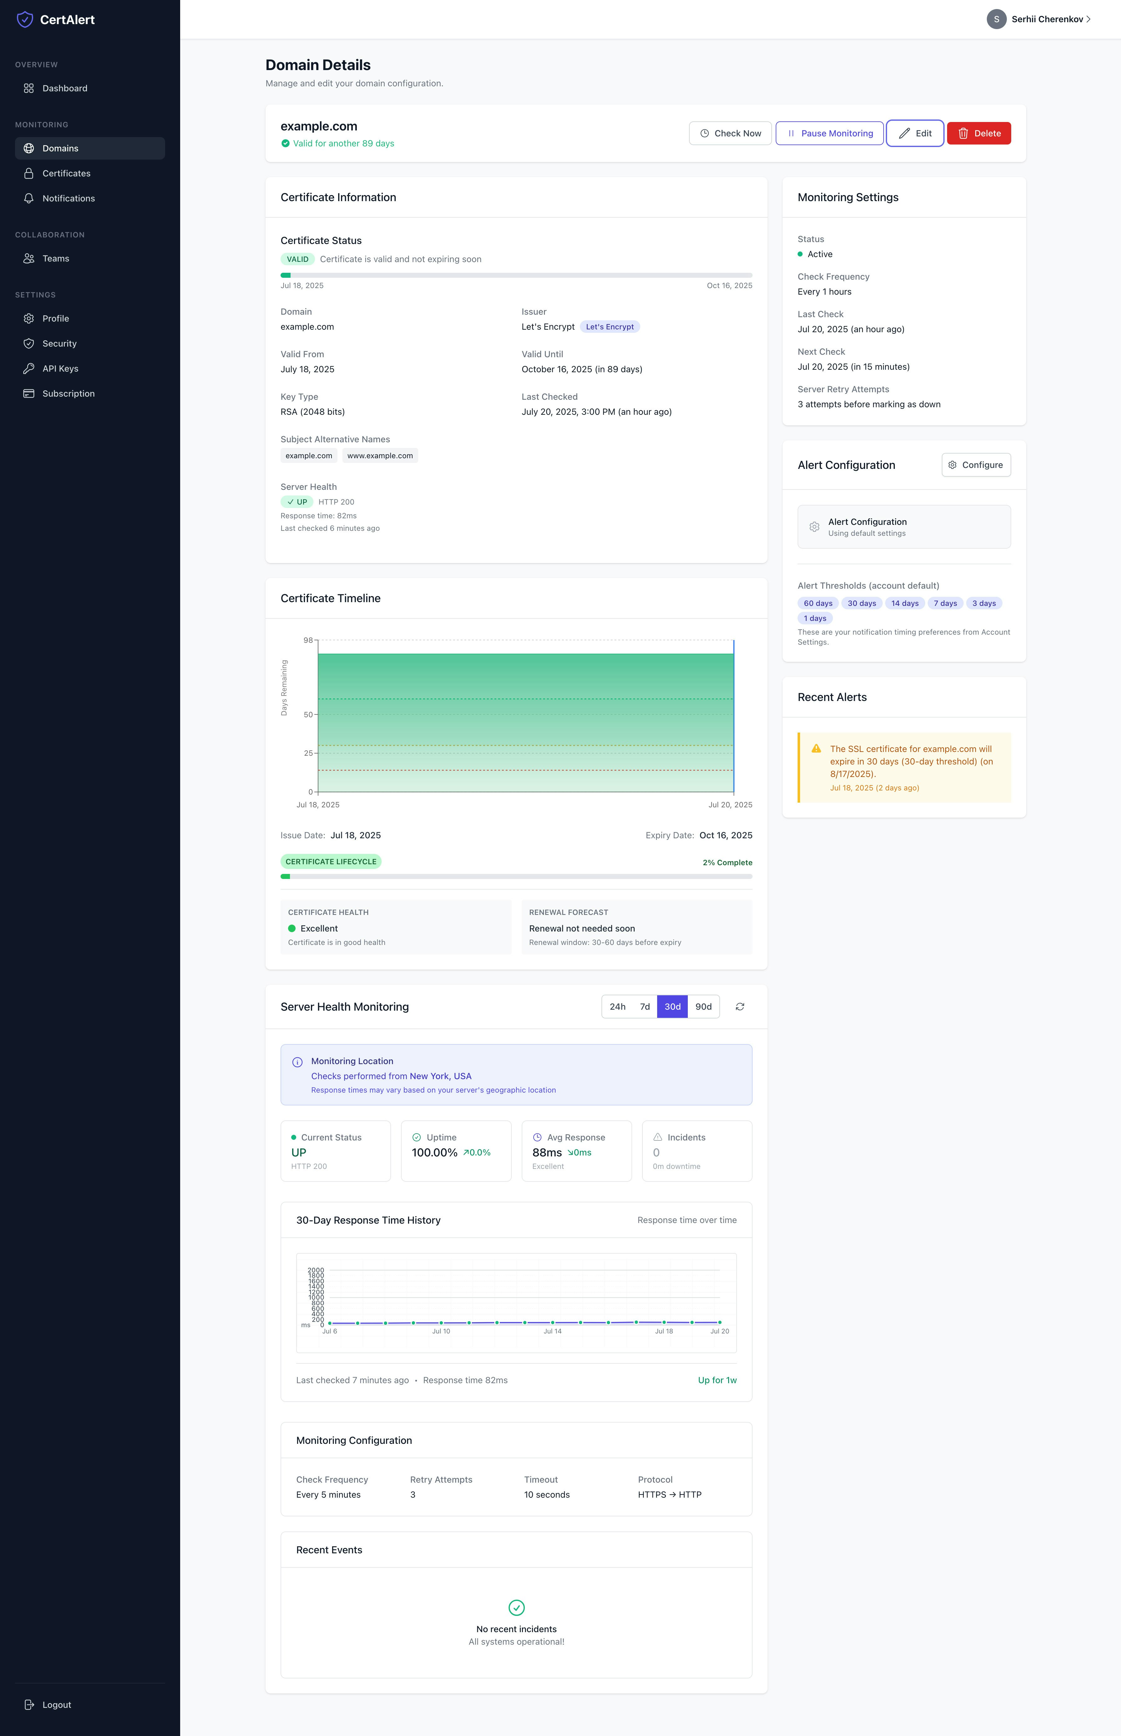Viewport: 1121px width, 1736px height.
Task: Click the Let's Encrypt issuer badge
Action: 610,327
